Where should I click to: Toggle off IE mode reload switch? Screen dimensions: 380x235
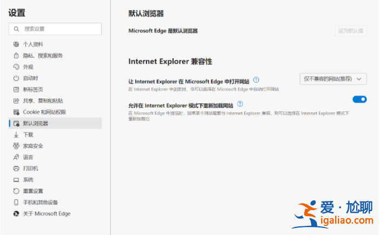coord(359,99)
